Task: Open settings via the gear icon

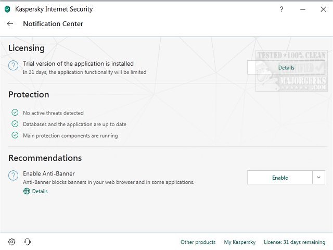Action: (12, 242)
